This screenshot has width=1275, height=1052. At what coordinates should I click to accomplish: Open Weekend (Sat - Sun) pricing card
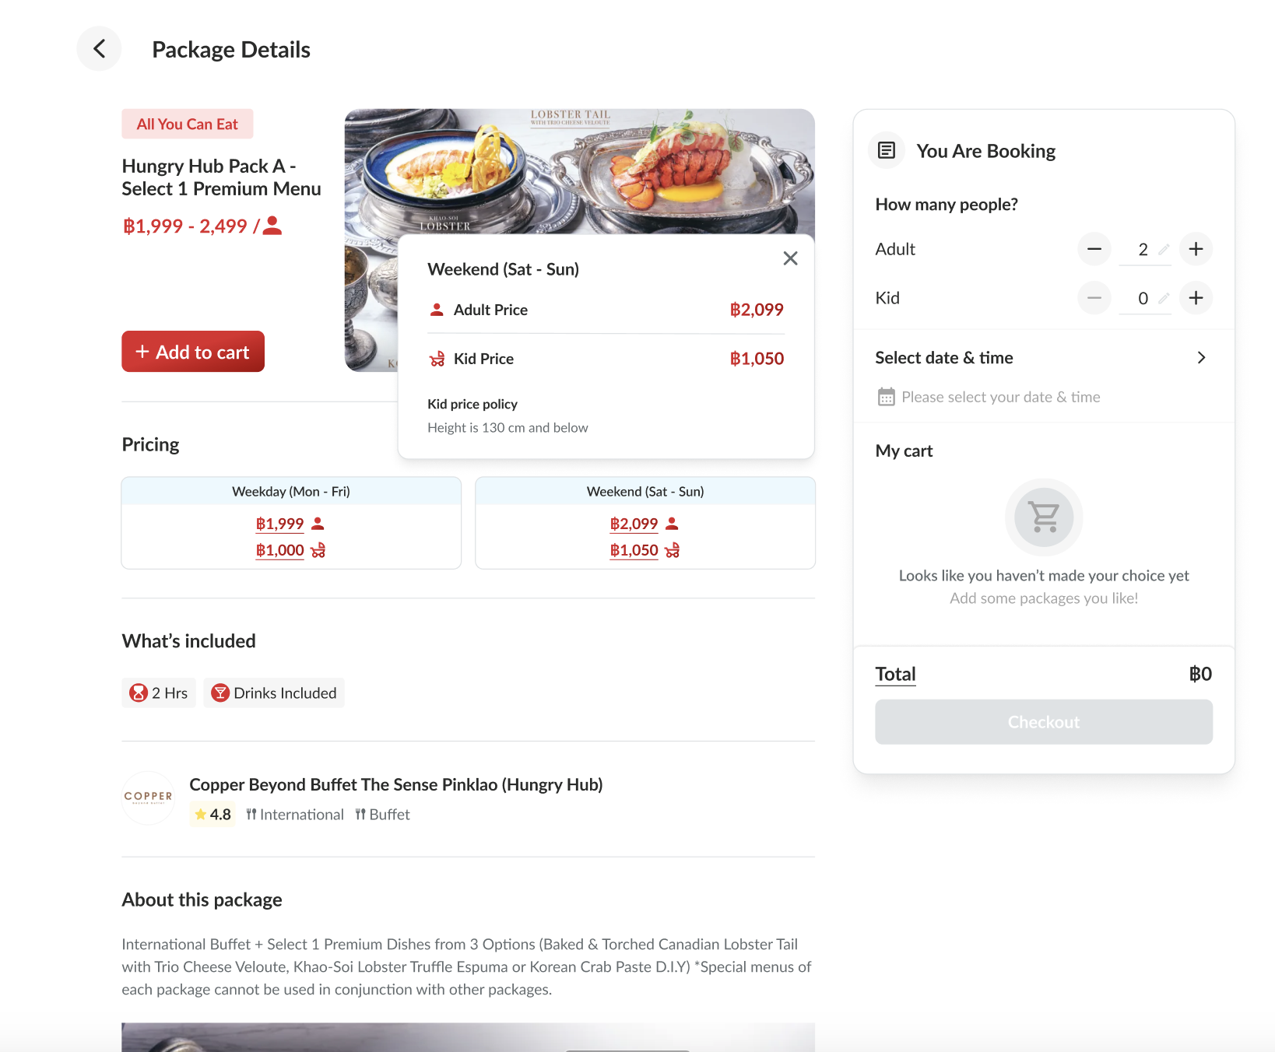click(645, 492)
